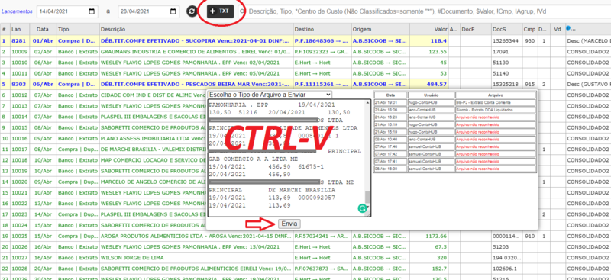The height and width of the screenshot is (280, 611).
Task: Click the DocS column header
Action: 506,29
